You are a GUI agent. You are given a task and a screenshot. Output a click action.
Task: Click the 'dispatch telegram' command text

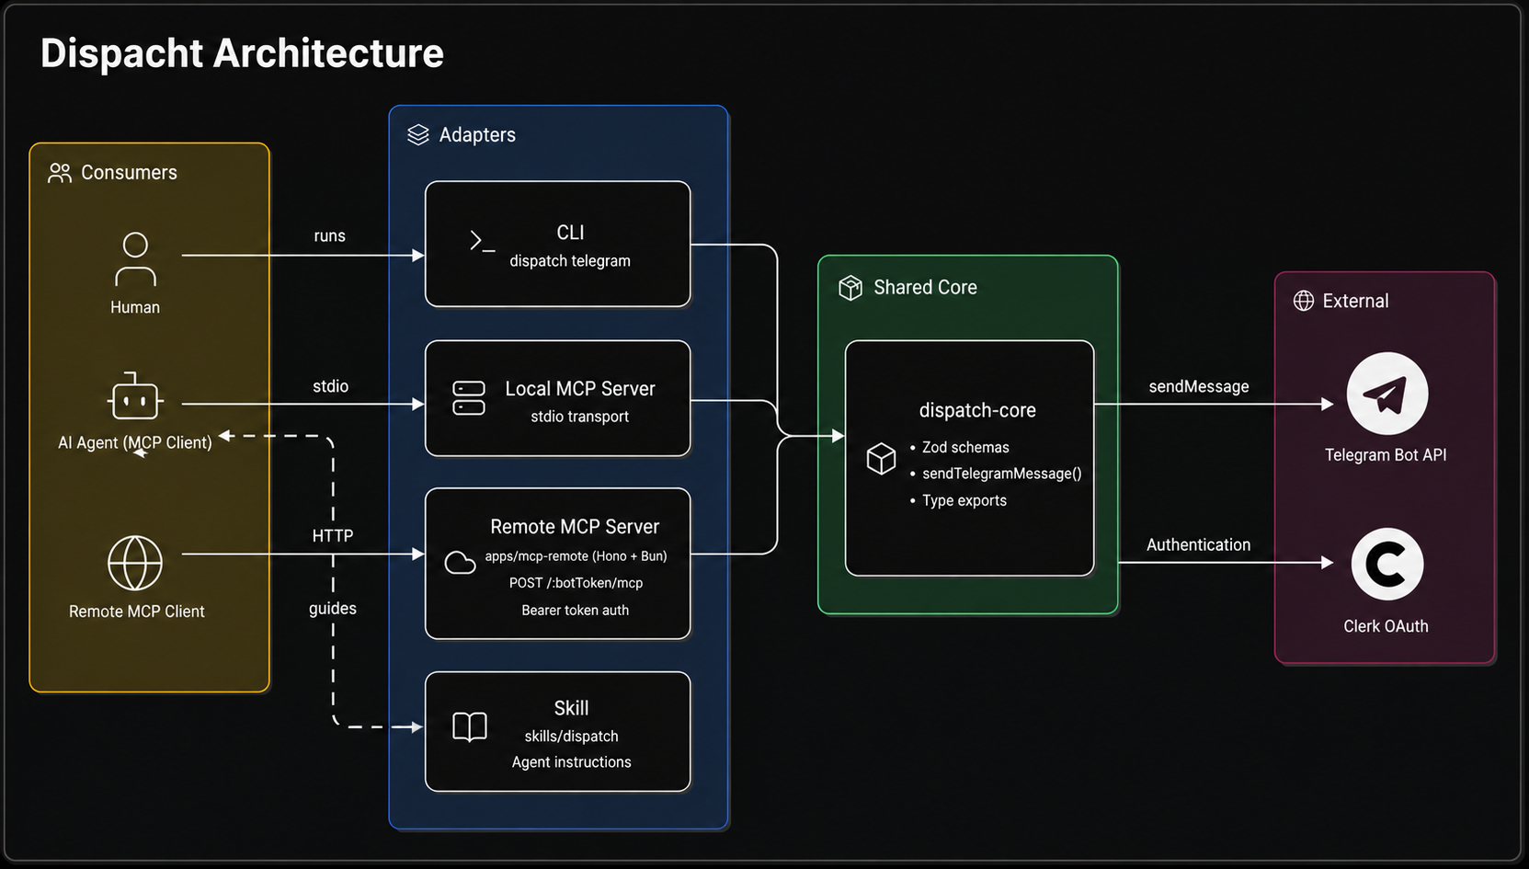570,261
